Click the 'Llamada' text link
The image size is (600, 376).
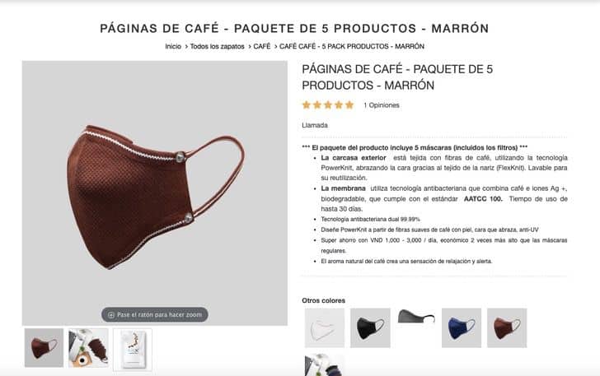315,125
